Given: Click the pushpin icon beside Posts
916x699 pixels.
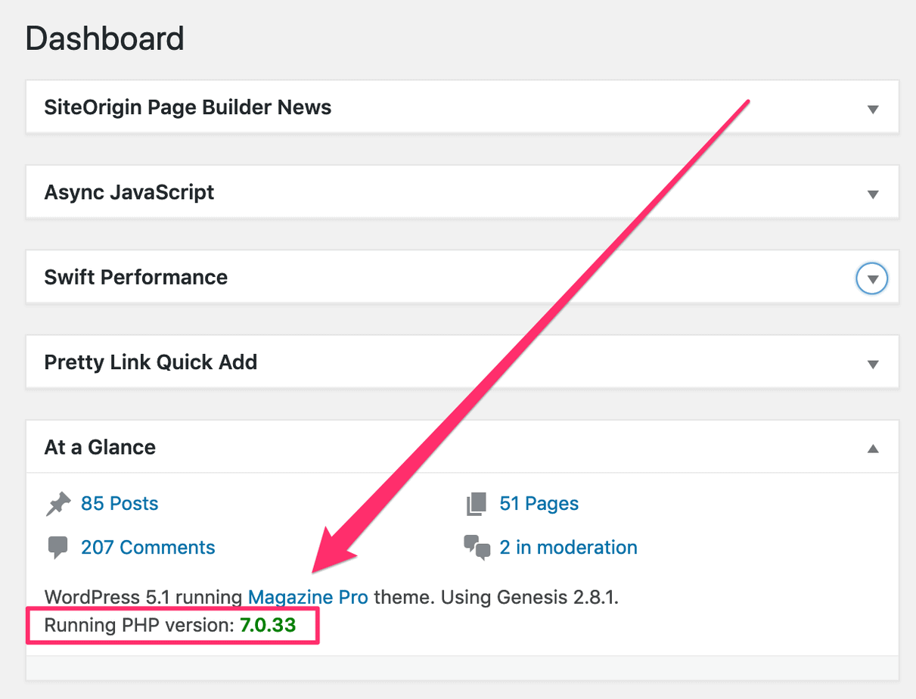Looking at the screenshot, I should (x=58, y=504).
